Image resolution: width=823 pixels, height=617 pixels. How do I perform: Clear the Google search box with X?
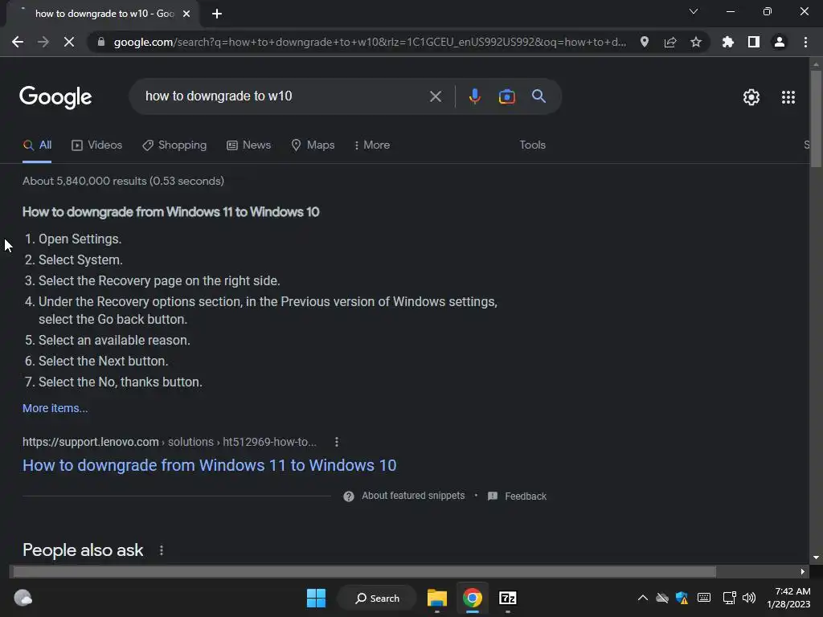tap(435, 96)
